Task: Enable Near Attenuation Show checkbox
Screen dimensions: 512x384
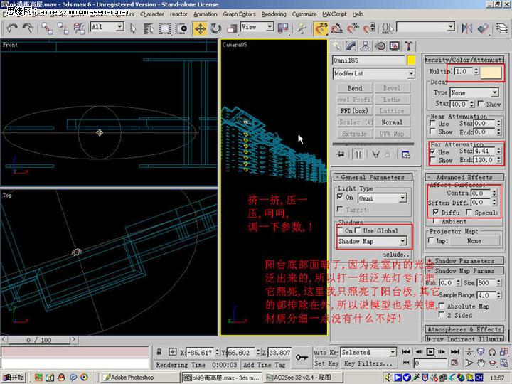Action: tap(432, 132)
